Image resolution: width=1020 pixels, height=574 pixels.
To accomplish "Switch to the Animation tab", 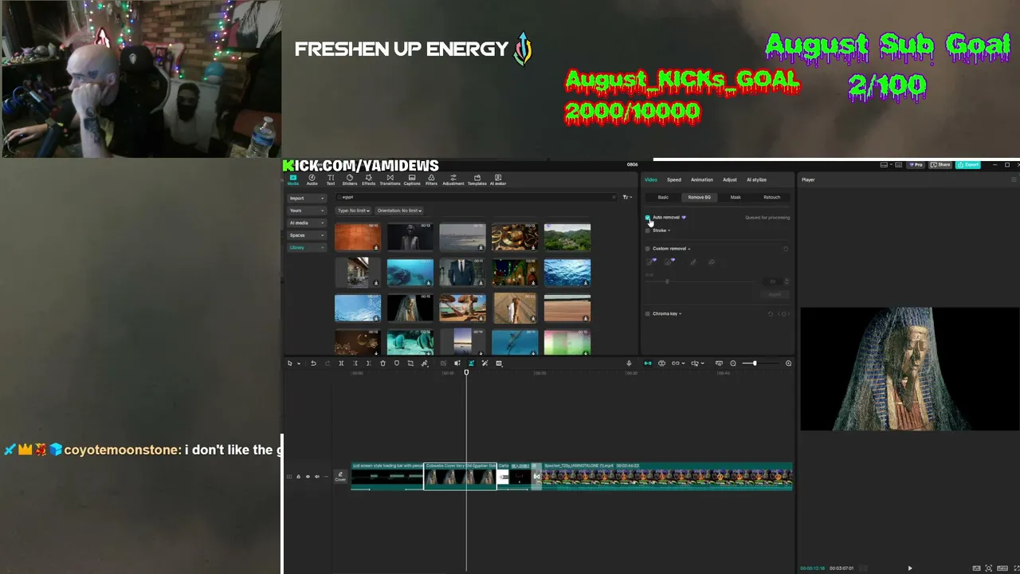I will tap(702, 180).
